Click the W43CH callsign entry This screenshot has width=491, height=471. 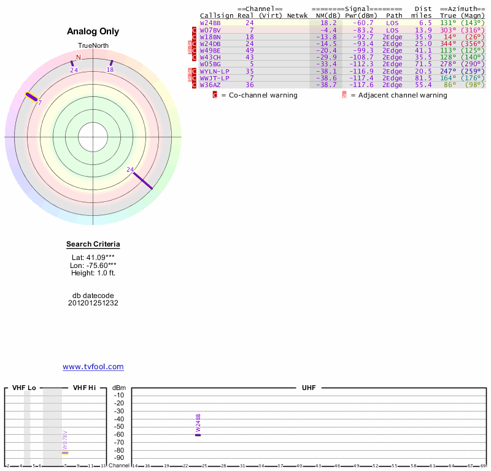click(x=211, y=57)
